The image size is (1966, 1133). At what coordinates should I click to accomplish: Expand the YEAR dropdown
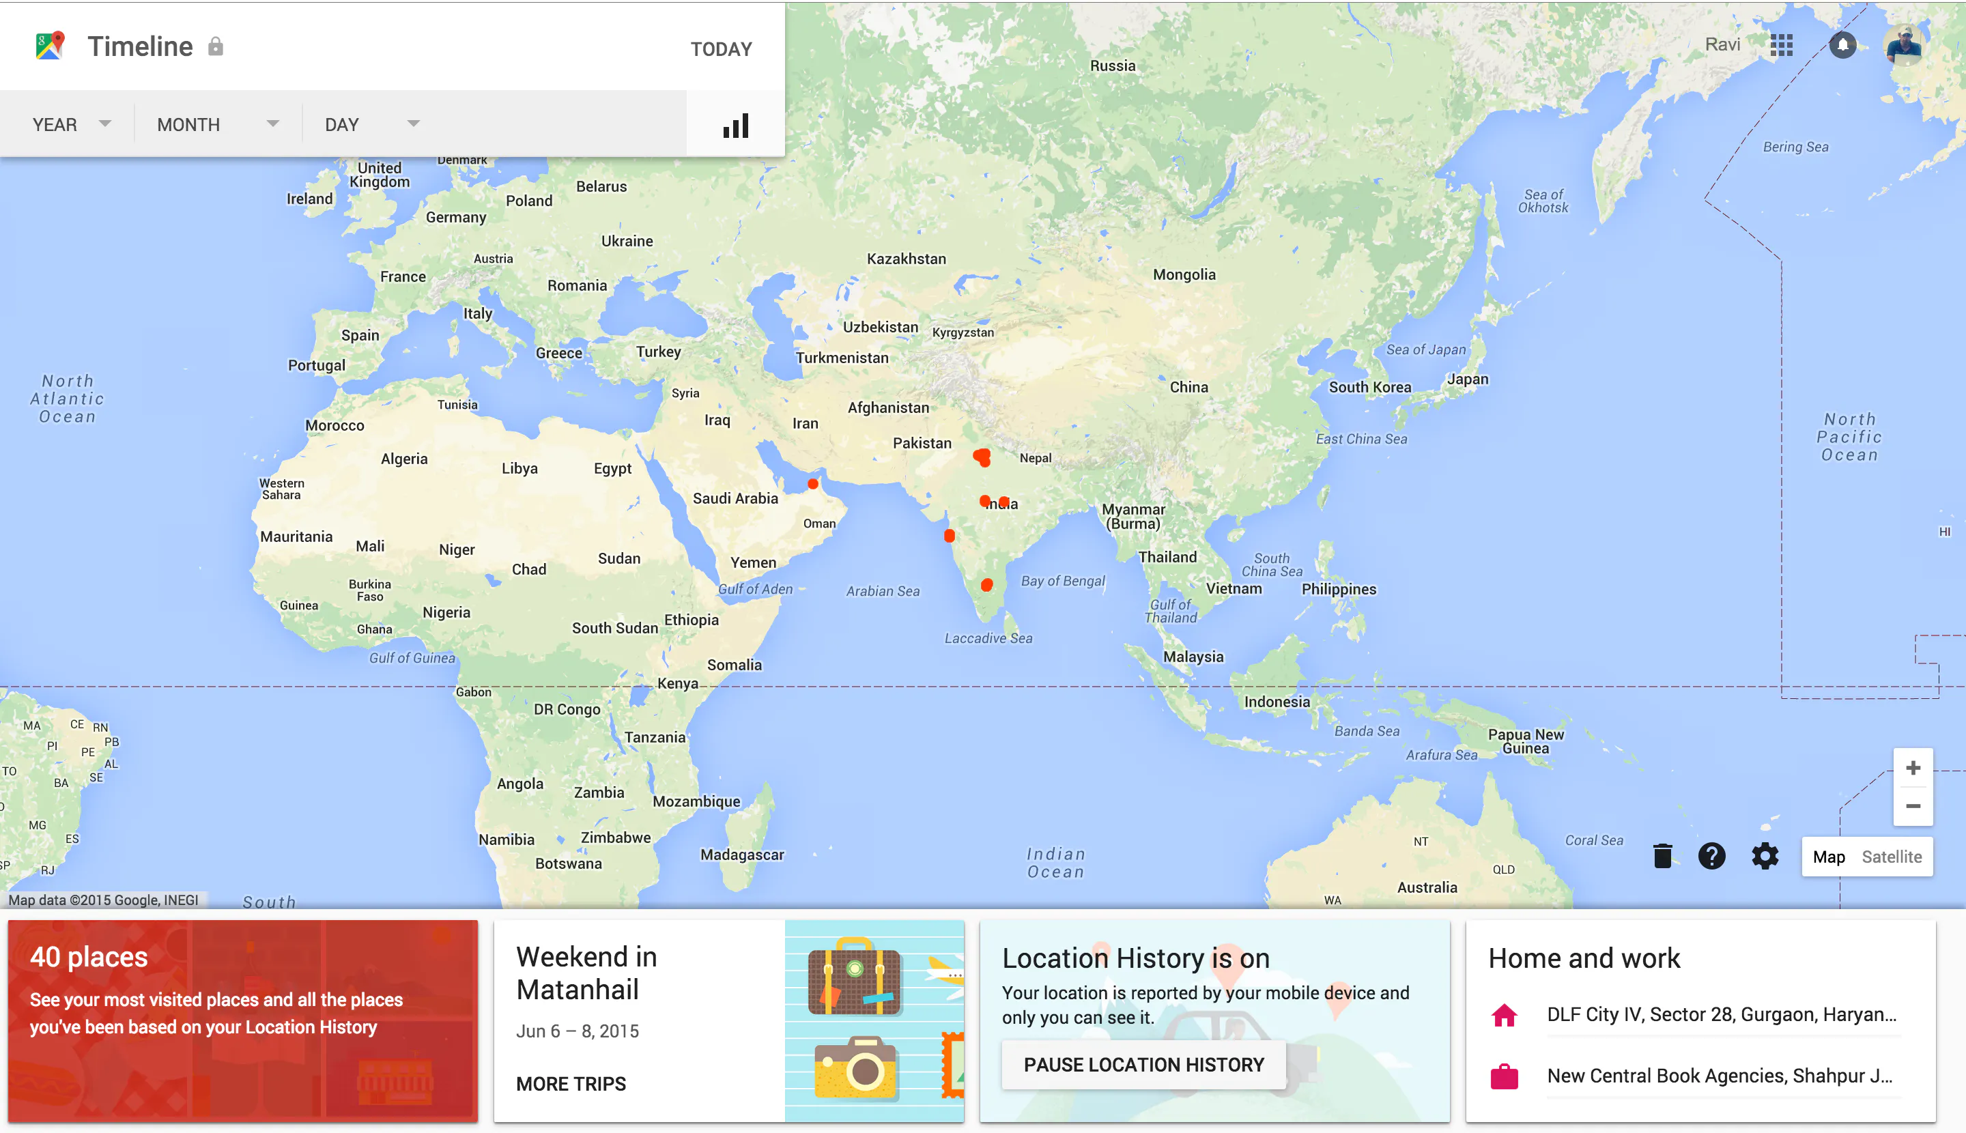click(x=72, y=124)
